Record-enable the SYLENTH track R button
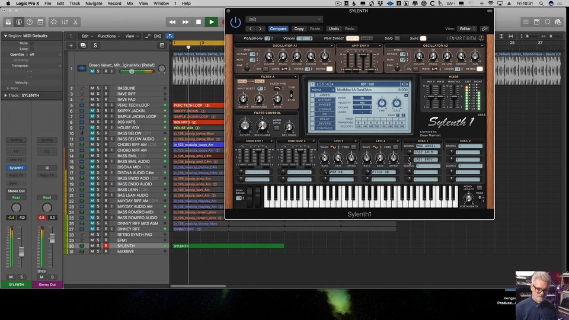Image resolution: width=569 pixels, height=320 pixels. [x=106, y=246]
